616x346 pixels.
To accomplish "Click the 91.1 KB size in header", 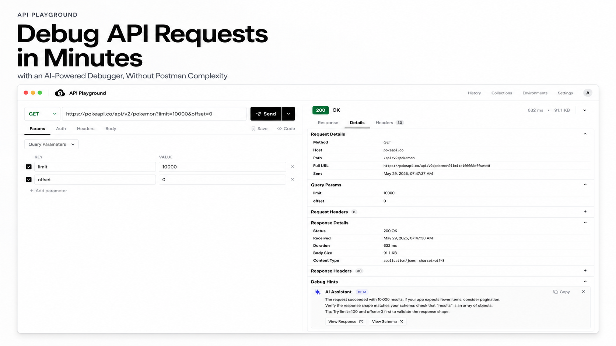I will coord(562,110).
